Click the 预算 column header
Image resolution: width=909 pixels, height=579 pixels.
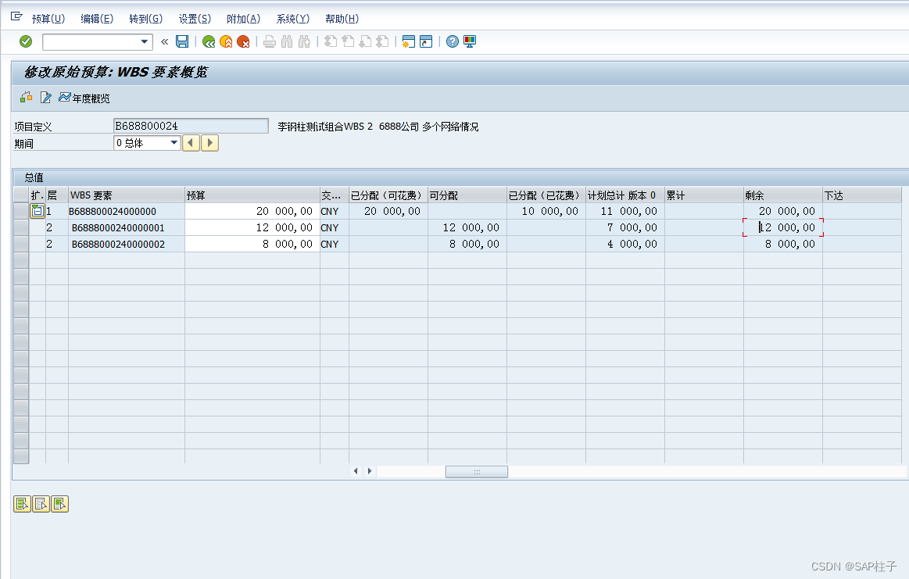[x=252, y=195]
